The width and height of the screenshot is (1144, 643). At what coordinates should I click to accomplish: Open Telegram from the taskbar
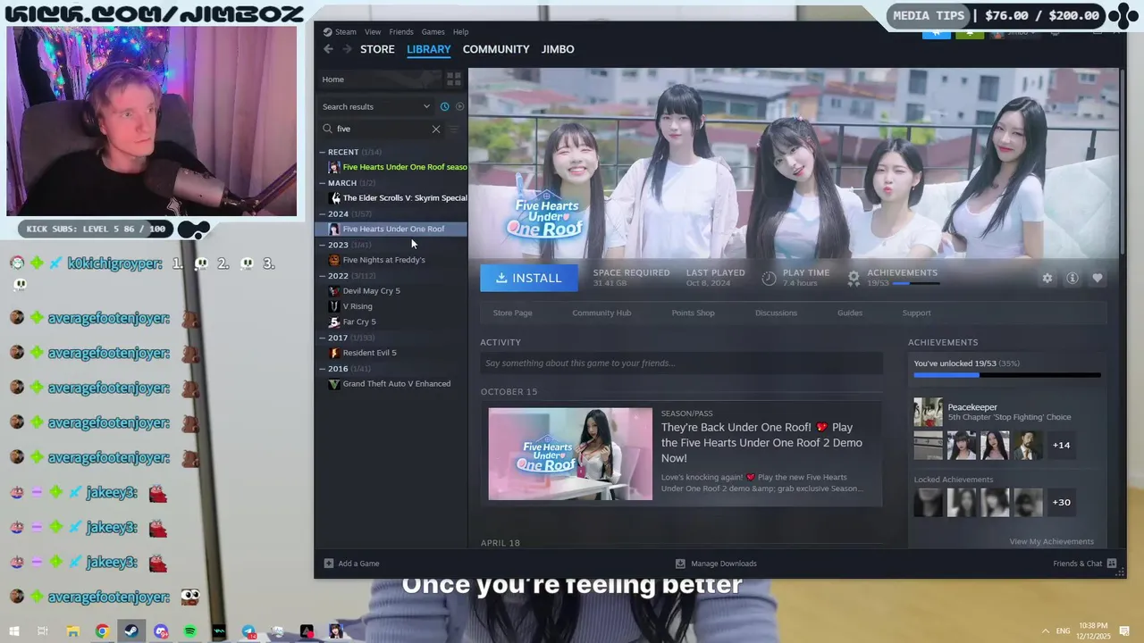tap(248, 631)
